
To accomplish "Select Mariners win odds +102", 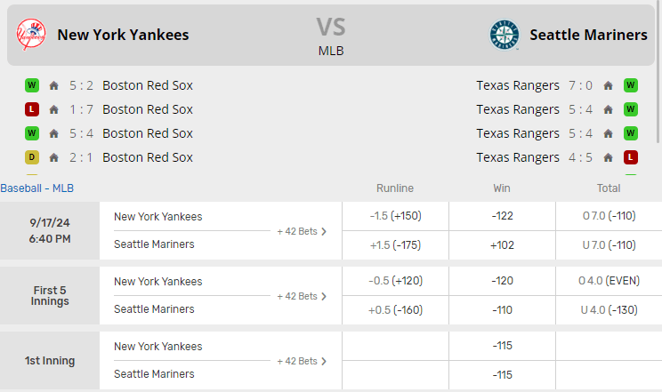I will [x=502, y=244].
